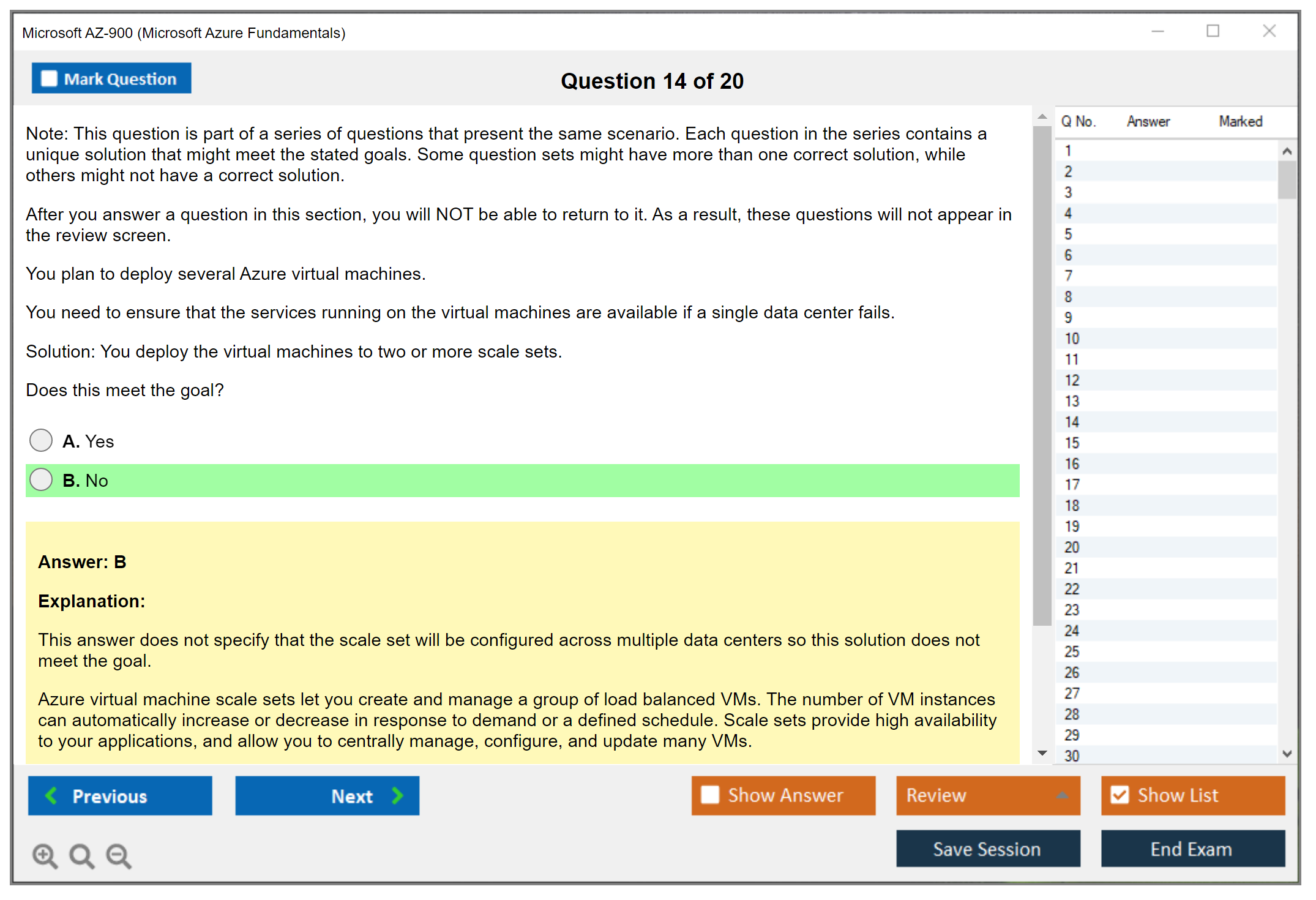The height and width of the screenshot is (900, 1316).
Task: Click the Marked column header
Action: (1240, 121)
